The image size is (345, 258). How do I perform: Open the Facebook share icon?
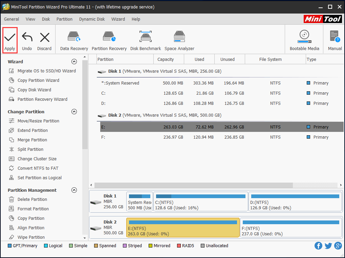pyautogui.click(x=318, y=246)
